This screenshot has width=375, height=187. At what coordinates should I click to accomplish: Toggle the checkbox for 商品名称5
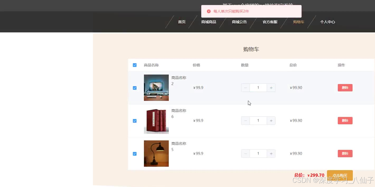[x=135, y=154]
